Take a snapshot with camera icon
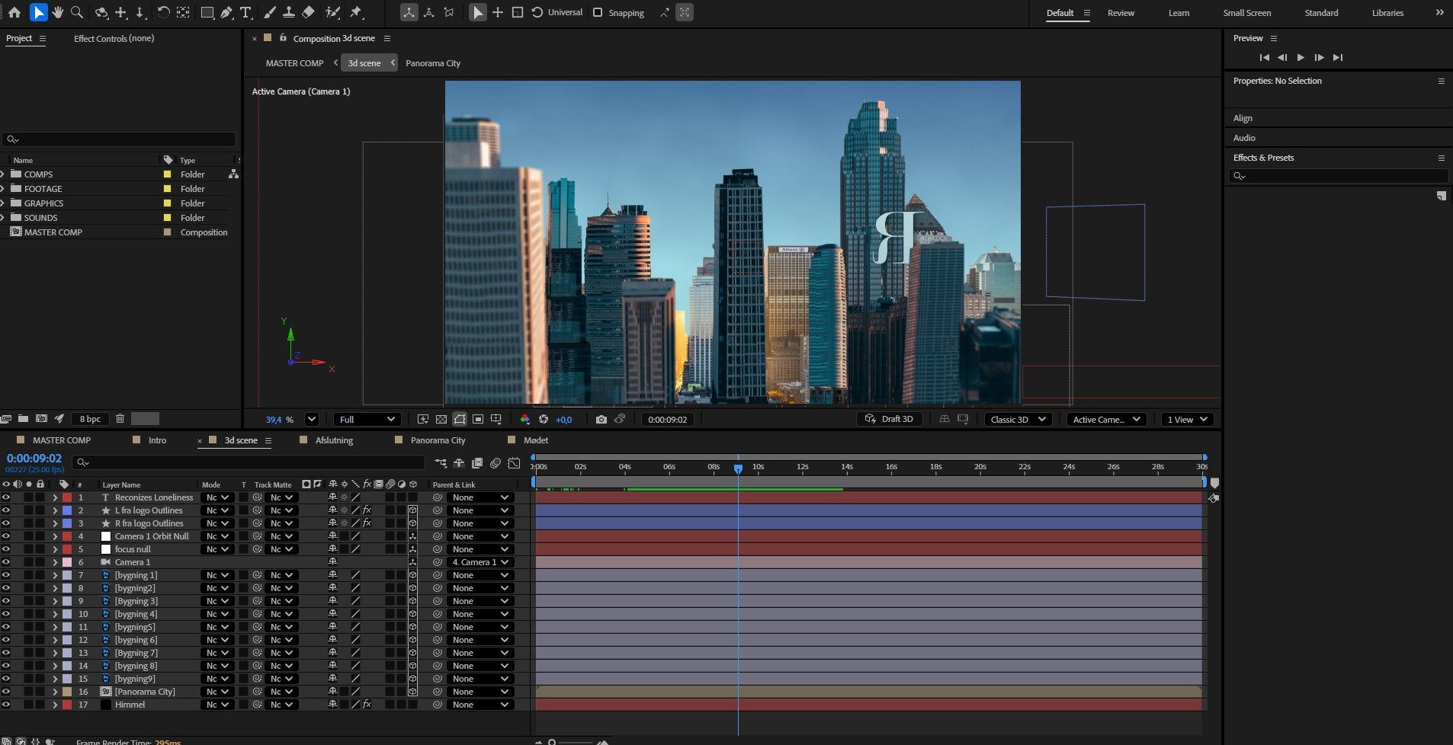The height and width of the screenshot is (745, 1453). (601, 420)
